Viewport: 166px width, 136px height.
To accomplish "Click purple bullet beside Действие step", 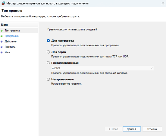I will tap(2, 42).
